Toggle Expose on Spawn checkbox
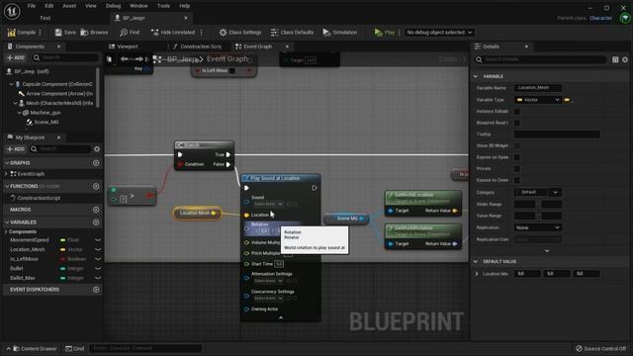The width and height of the screenshot is (633, 356). pos(516,157)
